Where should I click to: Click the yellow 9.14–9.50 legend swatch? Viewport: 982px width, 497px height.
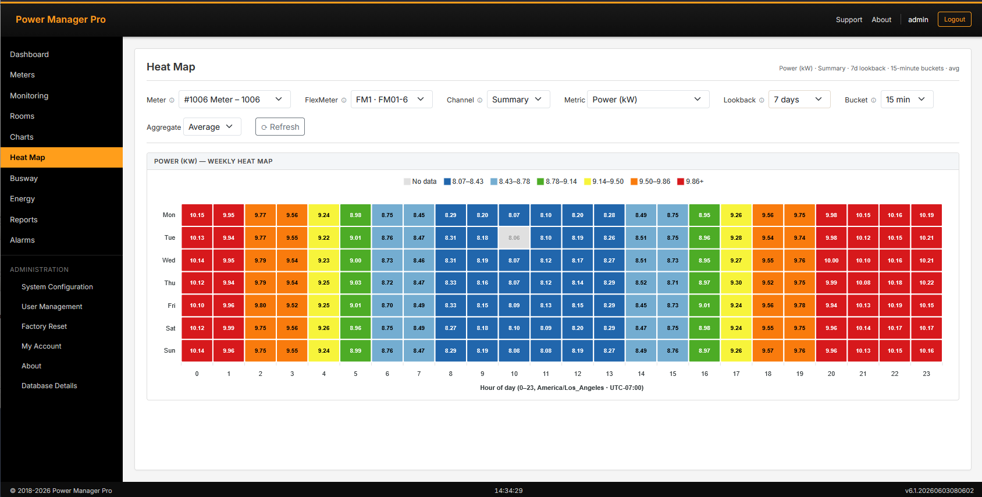[588, 182]
